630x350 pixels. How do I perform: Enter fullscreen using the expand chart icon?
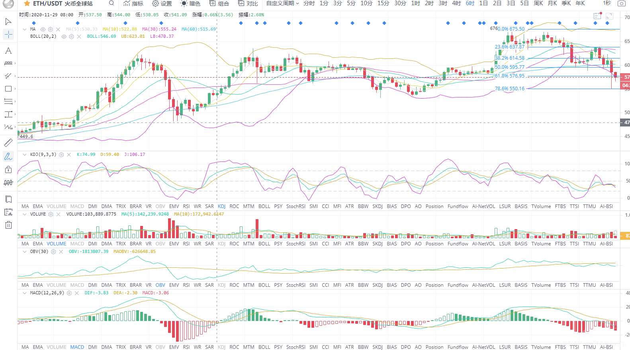point(609,16)
